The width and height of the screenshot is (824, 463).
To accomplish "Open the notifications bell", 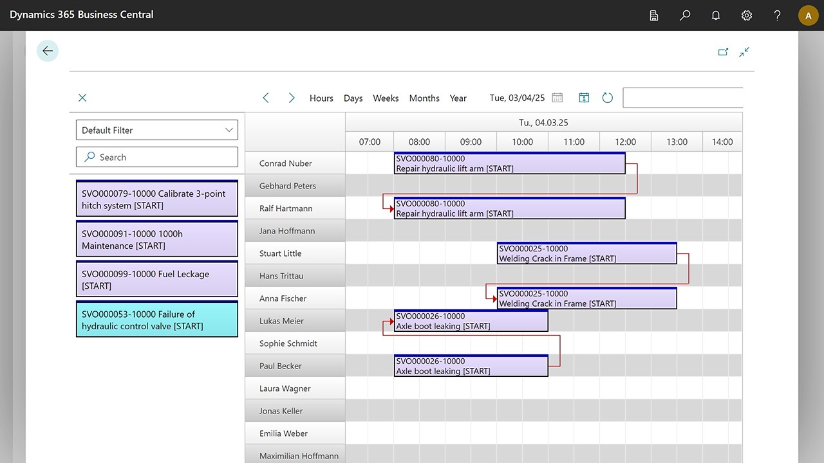I will coord(716,15).
